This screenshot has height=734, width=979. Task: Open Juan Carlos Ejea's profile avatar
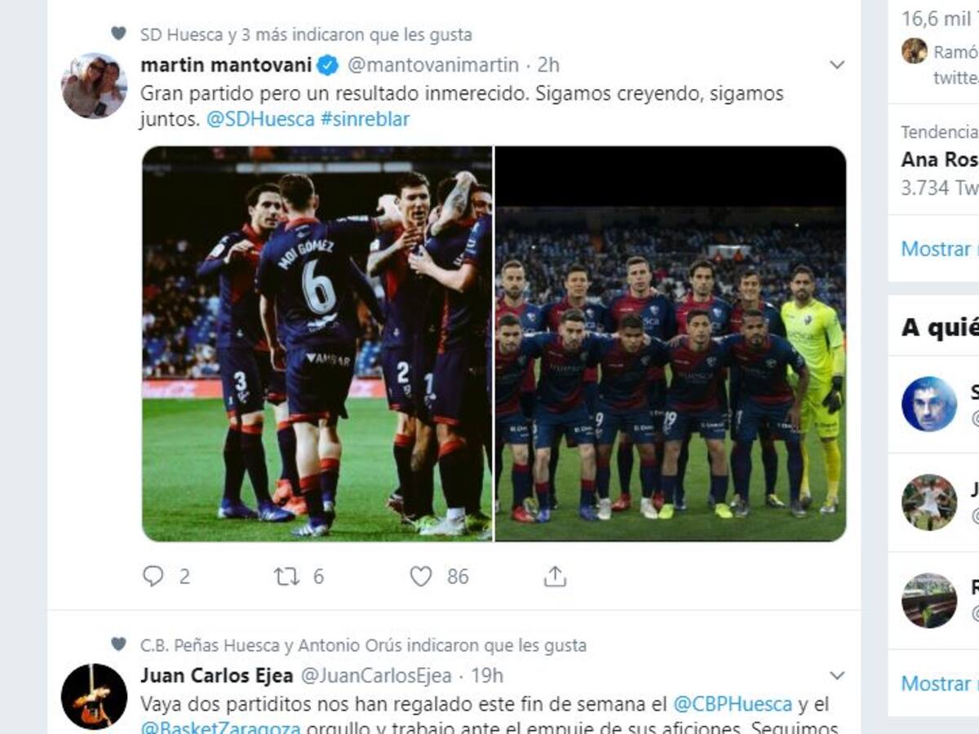click(94, 696)
